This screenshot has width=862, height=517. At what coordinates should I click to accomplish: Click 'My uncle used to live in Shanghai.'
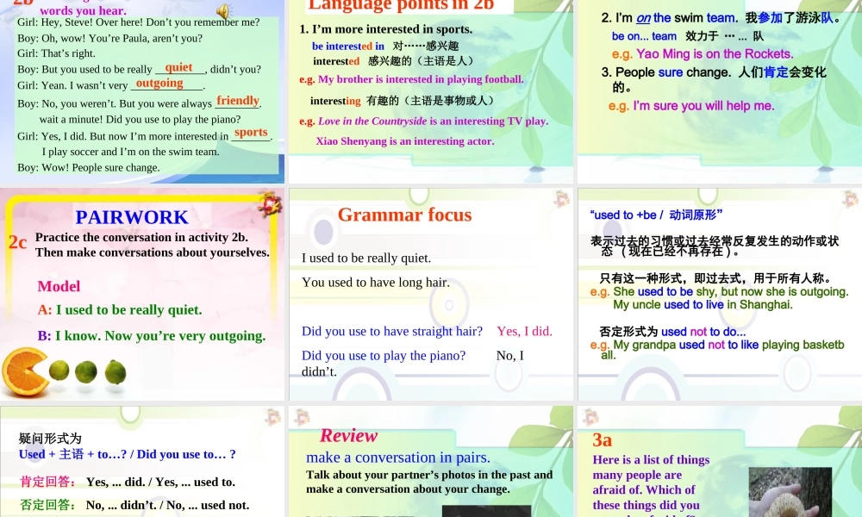(703, 305)
